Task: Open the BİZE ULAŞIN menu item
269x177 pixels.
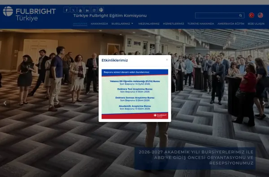Action: (256, 24)
